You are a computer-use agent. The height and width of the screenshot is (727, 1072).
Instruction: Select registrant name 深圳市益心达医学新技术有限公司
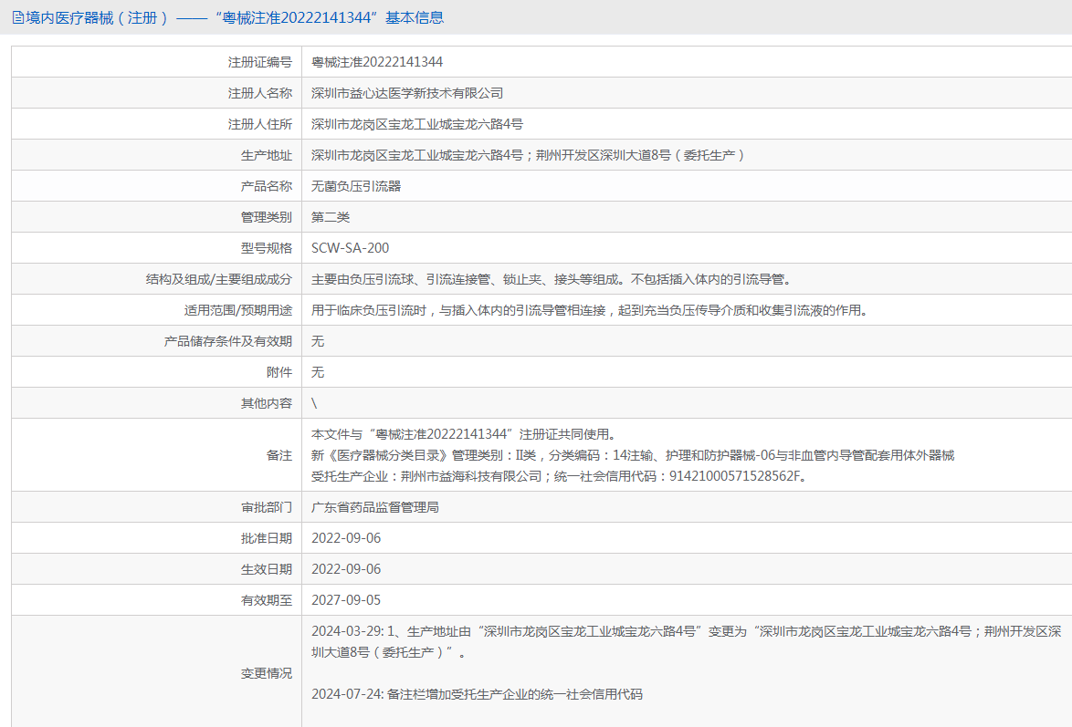(x=407, y=93)
